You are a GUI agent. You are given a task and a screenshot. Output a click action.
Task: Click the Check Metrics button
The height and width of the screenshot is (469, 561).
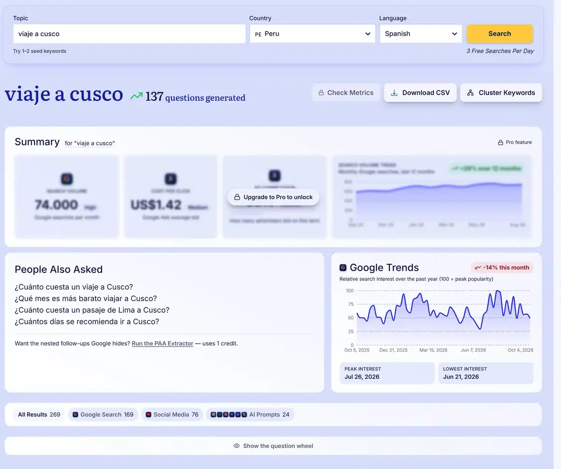click(346, 93)
